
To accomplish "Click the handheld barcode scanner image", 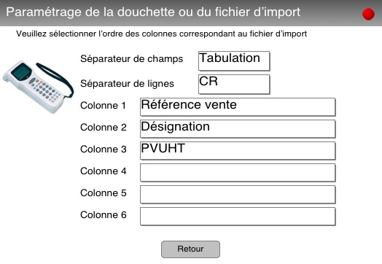I will (x=38, y=88).
